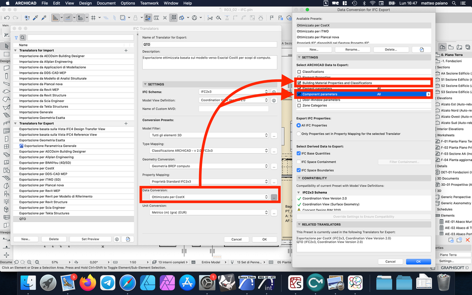Select the Marquee tool in the toolbox
The image size is (472, 295).
(6, 54)
